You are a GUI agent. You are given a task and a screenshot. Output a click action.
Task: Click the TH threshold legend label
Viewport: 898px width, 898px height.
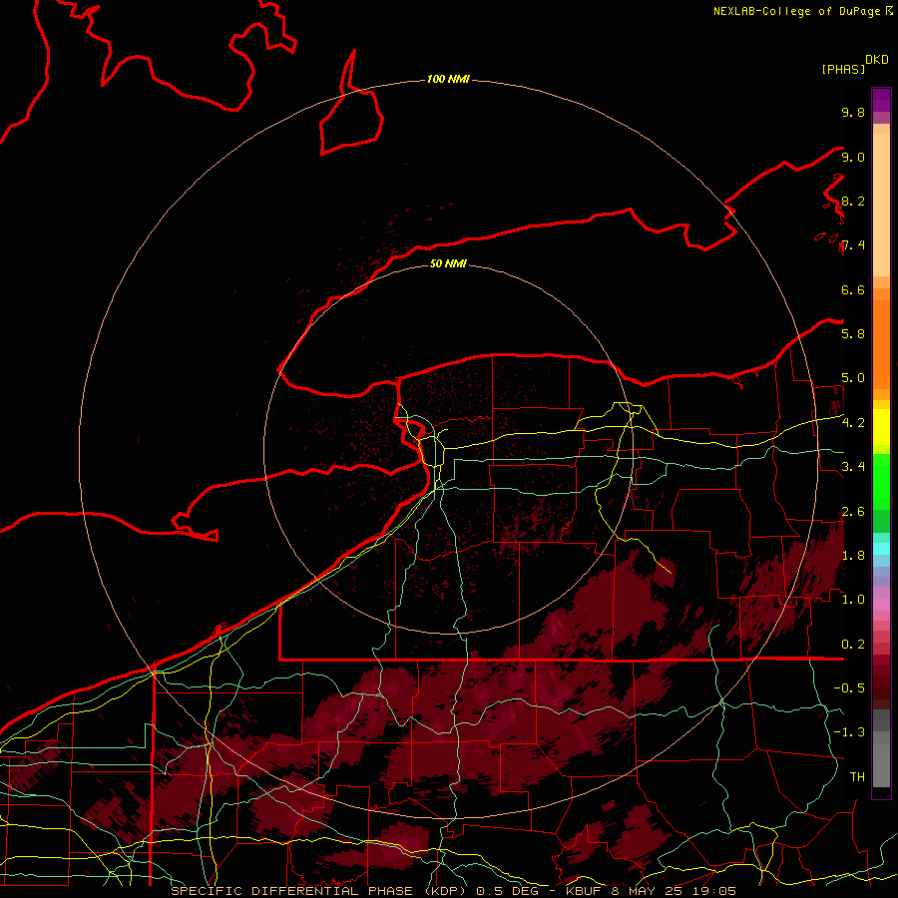(857, 776)
